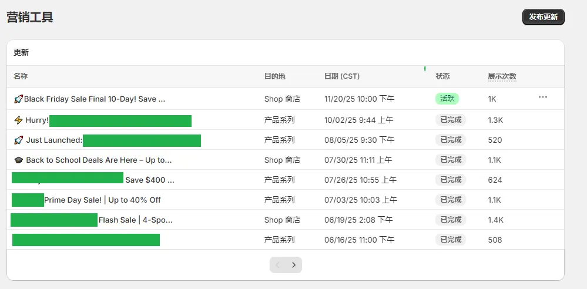Open the Back to School Deals update
The image size is (587, 289).
(99, 160)
